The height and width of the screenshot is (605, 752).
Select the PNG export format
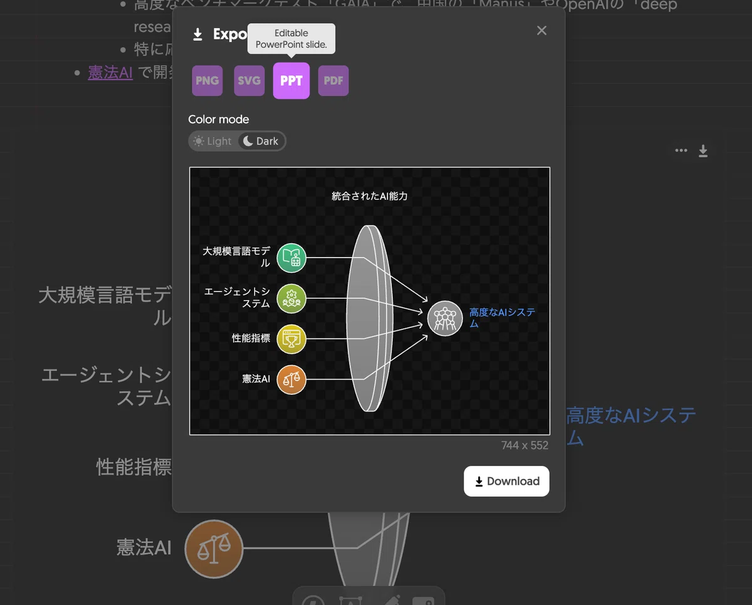[x=207, y=81]
